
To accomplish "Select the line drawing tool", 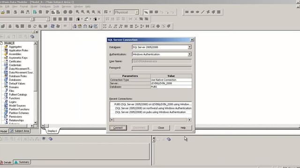I will 203,12.
